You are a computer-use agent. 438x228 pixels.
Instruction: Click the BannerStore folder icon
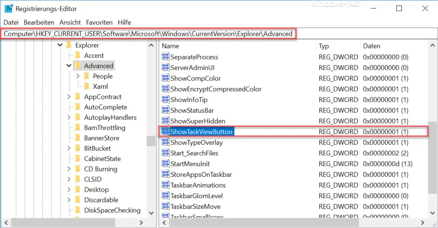(78, 138)
